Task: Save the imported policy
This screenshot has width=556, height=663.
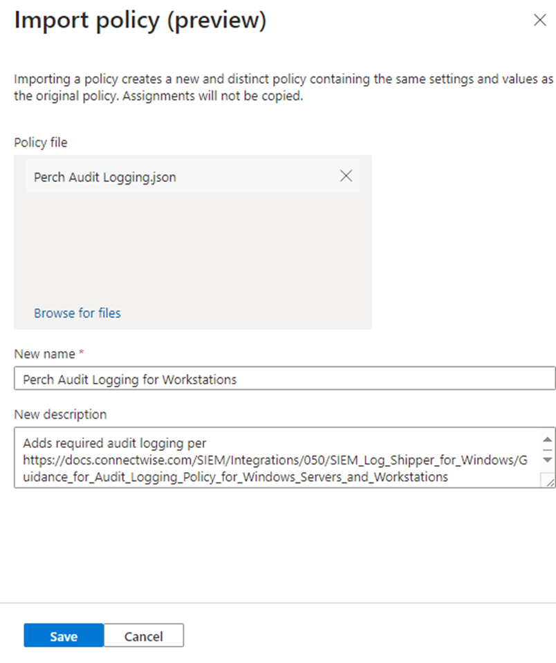Action: click(x=64, y=636)
